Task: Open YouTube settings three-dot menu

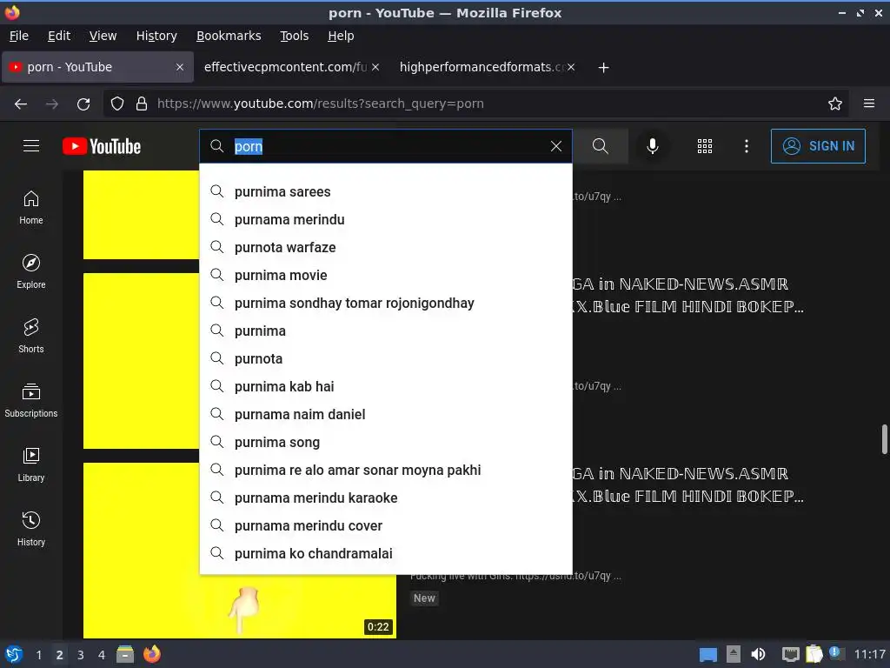Action: (x=746, y=146)
